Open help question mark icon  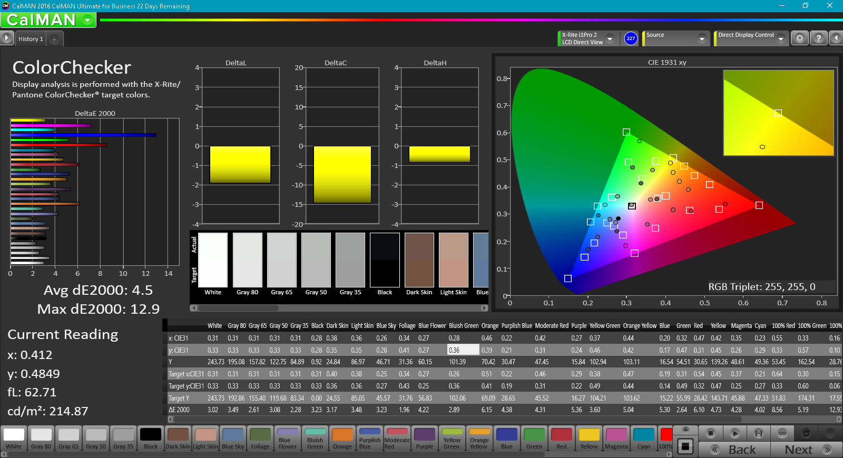click(x=818, y=38)
